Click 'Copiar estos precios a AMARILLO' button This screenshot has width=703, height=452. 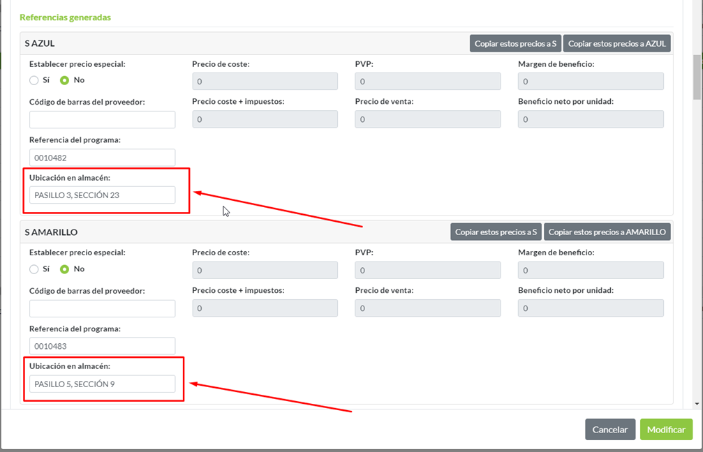click(607, 232)
